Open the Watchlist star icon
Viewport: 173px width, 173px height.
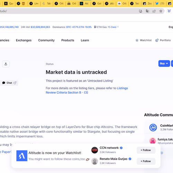(x=137, y=40)
